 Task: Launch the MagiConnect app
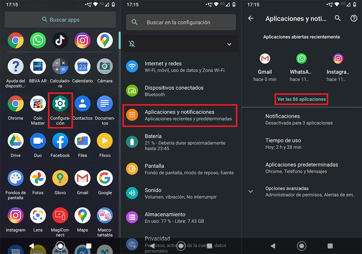[x=60, y=222]
